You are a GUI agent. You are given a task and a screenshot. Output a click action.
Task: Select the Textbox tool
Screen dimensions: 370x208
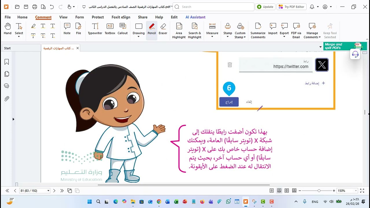110,29
